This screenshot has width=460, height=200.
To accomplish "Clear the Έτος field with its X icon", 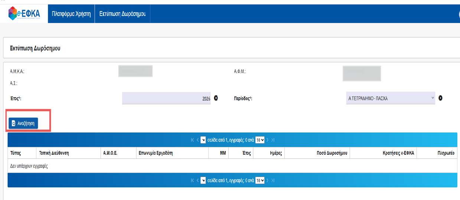I will click(216, 98).
